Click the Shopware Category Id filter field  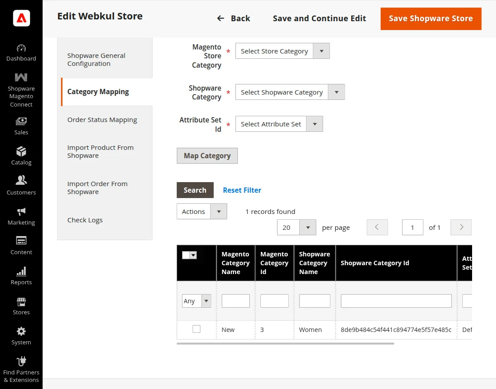click(395, 301)
